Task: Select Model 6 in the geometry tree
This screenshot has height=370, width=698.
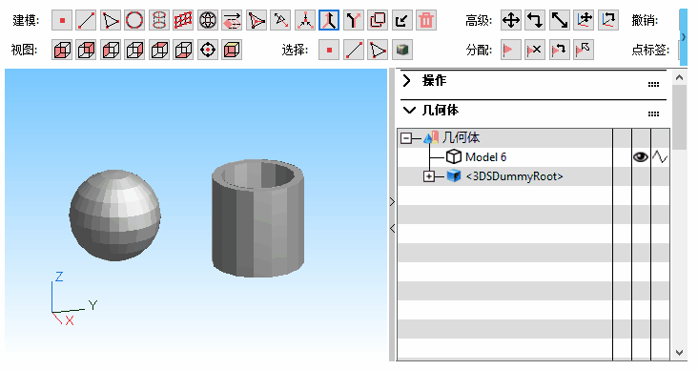Action: (x=485, y=157)
